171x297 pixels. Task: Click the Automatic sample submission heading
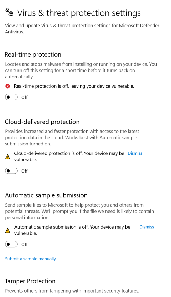tap(46, 195)
